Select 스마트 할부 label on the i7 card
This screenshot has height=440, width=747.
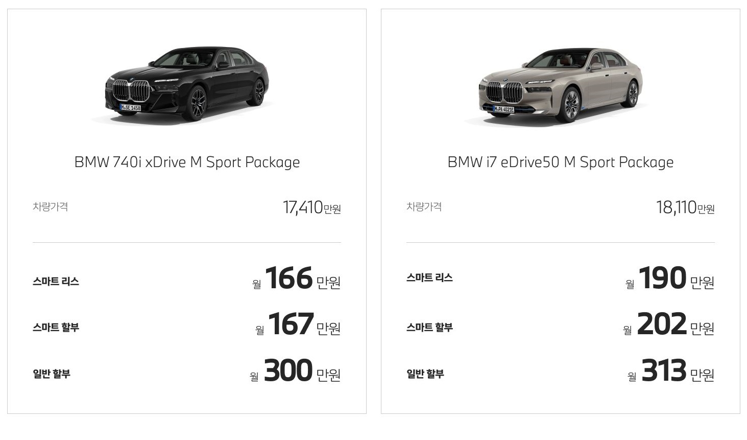point(429,328)
